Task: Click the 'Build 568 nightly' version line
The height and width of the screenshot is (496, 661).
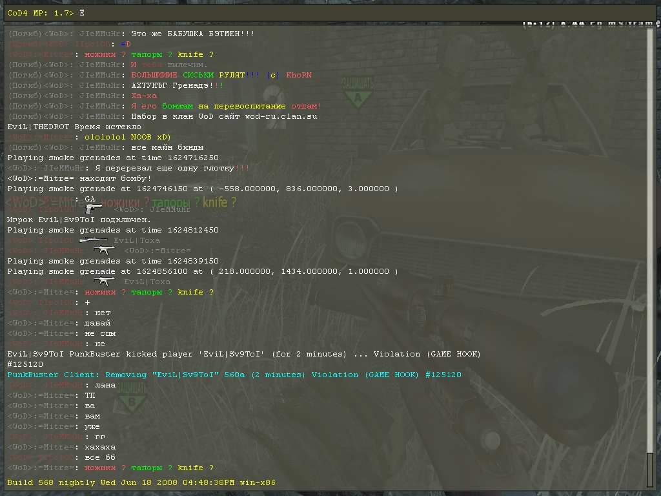Action: click(141, 482)
